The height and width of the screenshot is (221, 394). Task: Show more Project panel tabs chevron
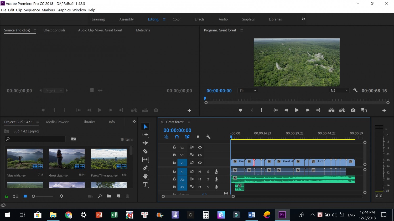point(134,121)
